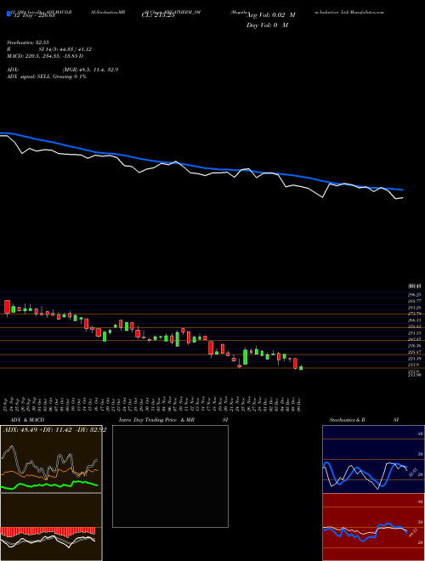This screenshot has width=425, height=561.
Task: Select the tall green candle after the lowest red
Action: click(245, 357)
